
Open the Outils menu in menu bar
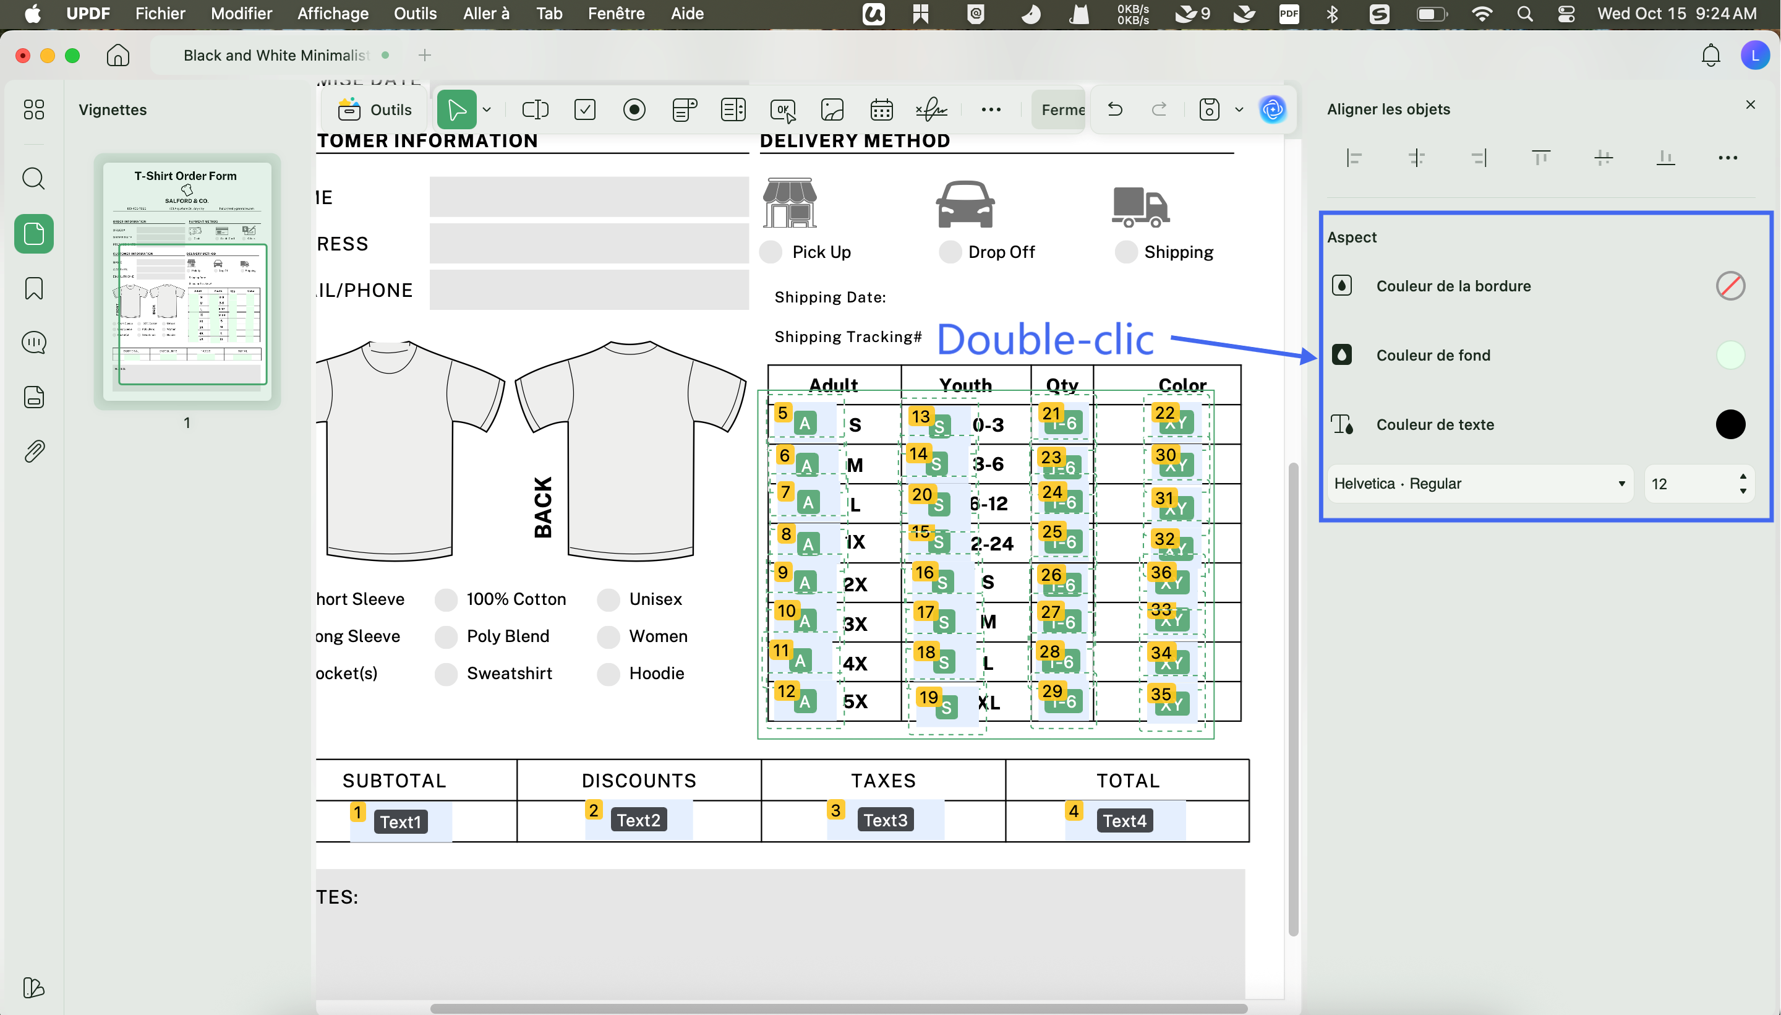pyautogui.click(x=414, y=13)
